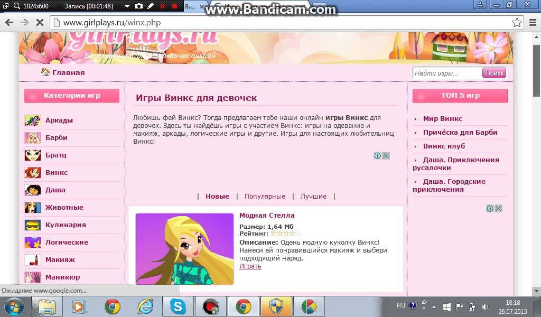541x317 pixels.
Task: Click the Барби face icon
Action: click(33, 138)
